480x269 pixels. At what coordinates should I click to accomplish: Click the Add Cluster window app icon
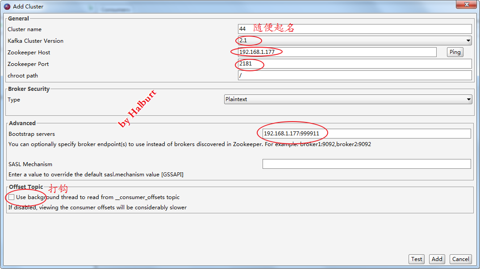tap(7, 6)
